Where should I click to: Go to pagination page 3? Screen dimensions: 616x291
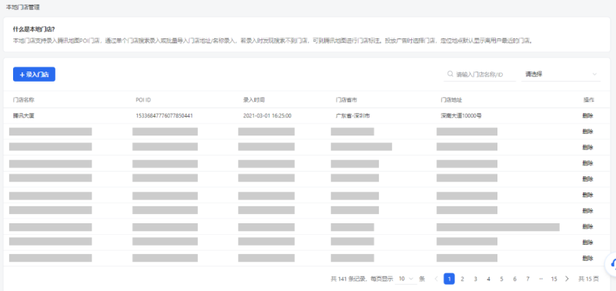[475, 279]
